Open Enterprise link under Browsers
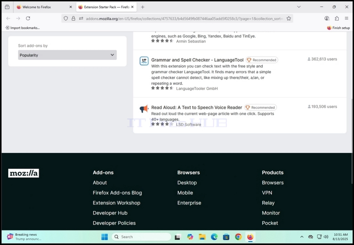This screenshot has width=354, height=245. point(189,203)
